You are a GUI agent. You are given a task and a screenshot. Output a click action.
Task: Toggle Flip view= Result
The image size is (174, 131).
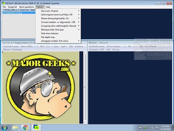click(x=148, y=46)
